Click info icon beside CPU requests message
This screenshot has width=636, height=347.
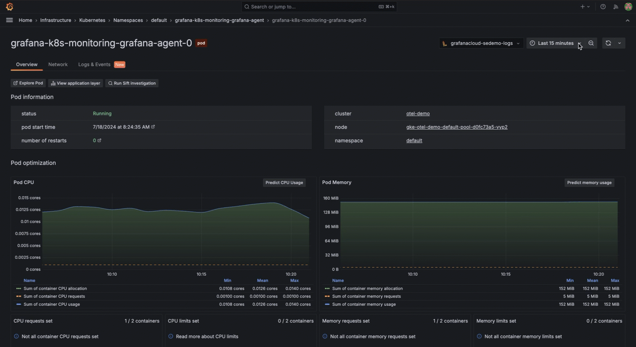(x=16, y=336)
